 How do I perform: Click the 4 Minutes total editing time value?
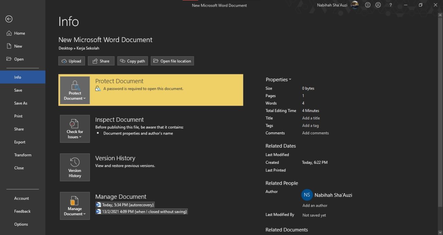310,111
